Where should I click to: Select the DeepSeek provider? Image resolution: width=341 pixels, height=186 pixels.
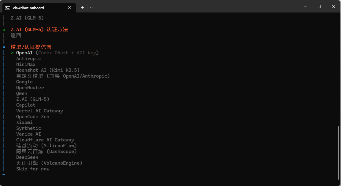pyautogui.click(x=27, y=157)
